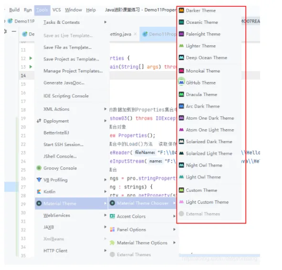Click the Accent Colors icon
This screenshot has width=282, height=270.
point(112,216)
